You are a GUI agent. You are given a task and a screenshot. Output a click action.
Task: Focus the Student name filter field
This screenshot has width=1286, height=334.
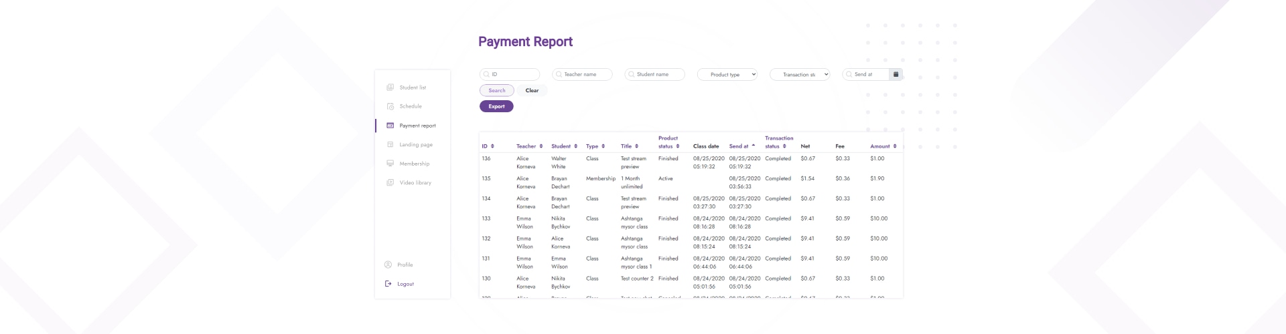pos(654,74)
